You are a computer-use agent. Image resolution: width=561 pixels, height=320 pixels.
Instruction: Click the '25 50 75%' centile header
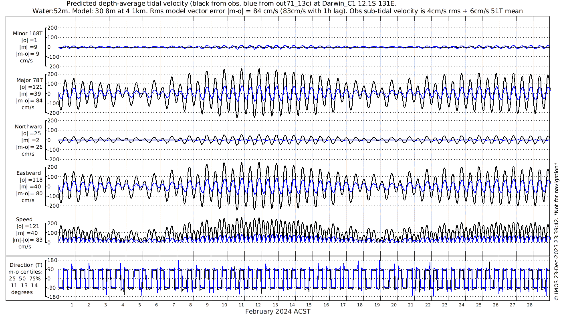pos(25,278)
